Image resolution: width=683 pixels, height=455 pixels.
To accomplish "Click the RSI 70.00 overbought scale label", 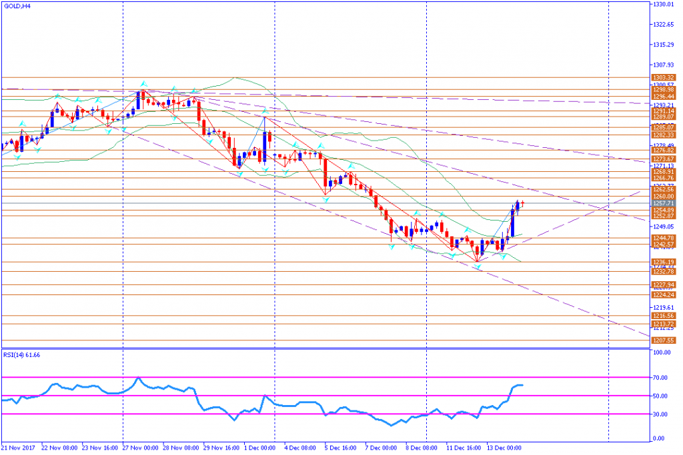I will tap(660, 378).
